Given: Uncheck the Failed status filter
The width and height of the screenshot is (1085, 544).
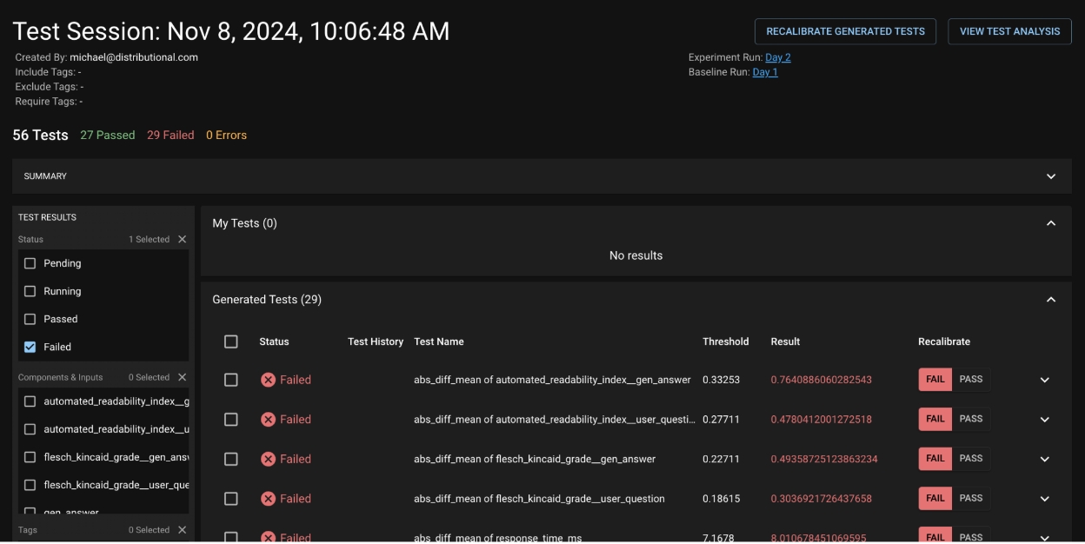Looking at the screenshot, I should click(30, 347).
